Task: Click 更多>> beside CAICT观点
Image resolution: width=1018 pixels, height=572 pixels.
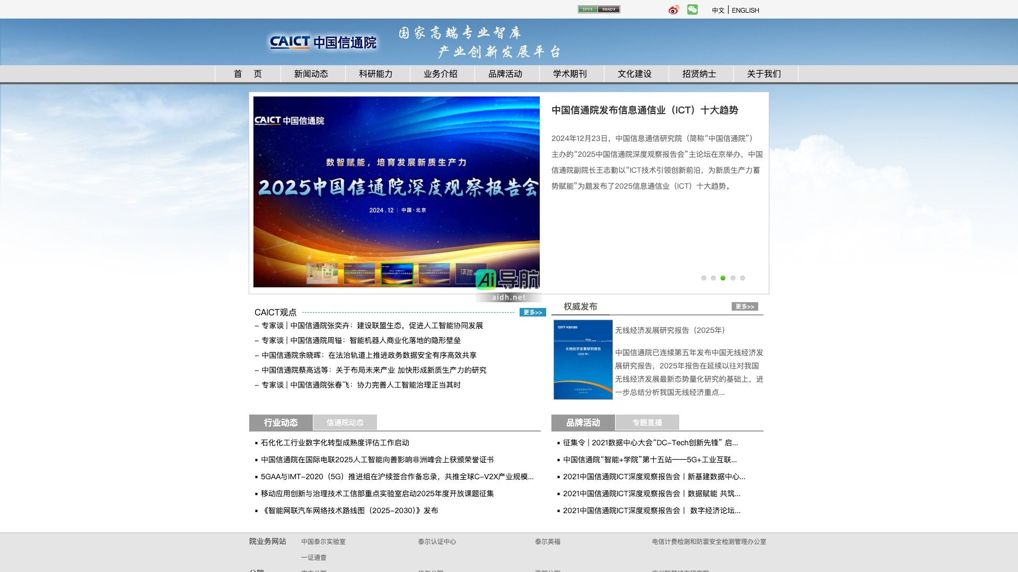Action: 533,312
